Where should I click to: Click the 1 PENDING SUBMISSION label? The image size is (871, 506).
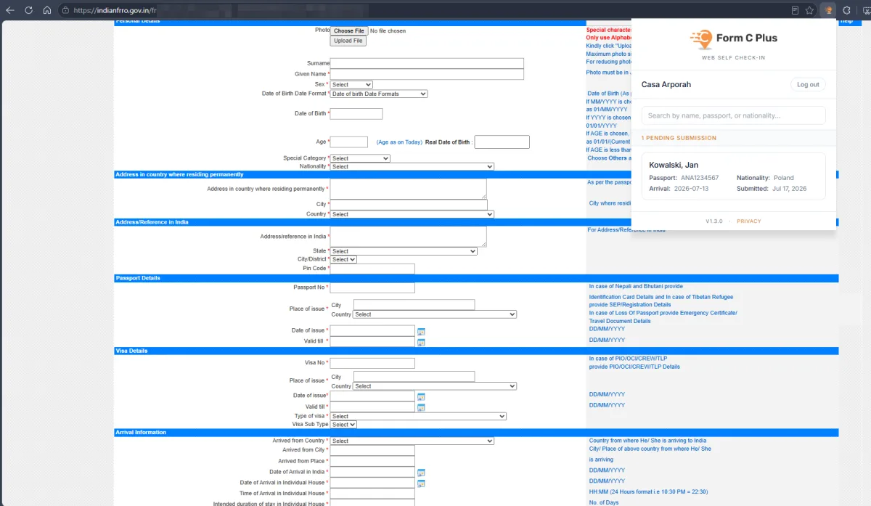point(679,138)
